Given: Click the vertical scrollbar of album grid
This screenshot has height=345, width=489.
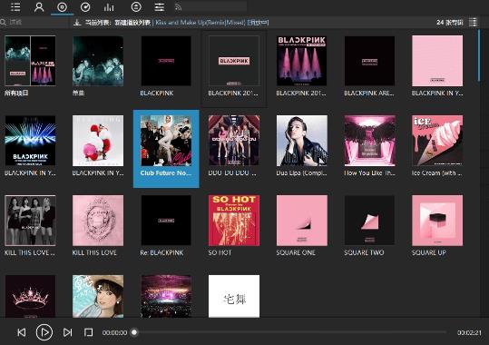Looking at the screenshot, I should [479, 56].
